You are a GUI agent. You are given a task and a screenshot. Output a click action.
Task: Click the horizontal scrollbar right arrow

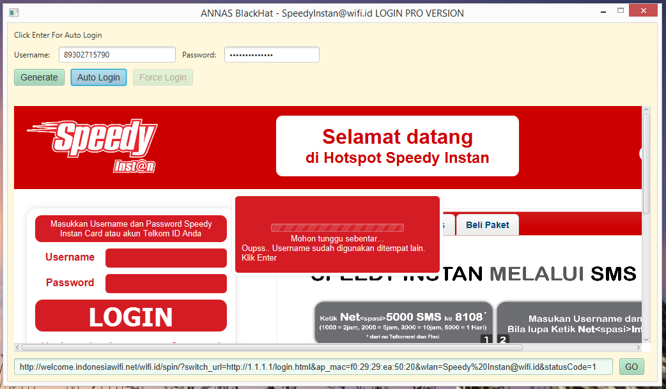[638, 347]
